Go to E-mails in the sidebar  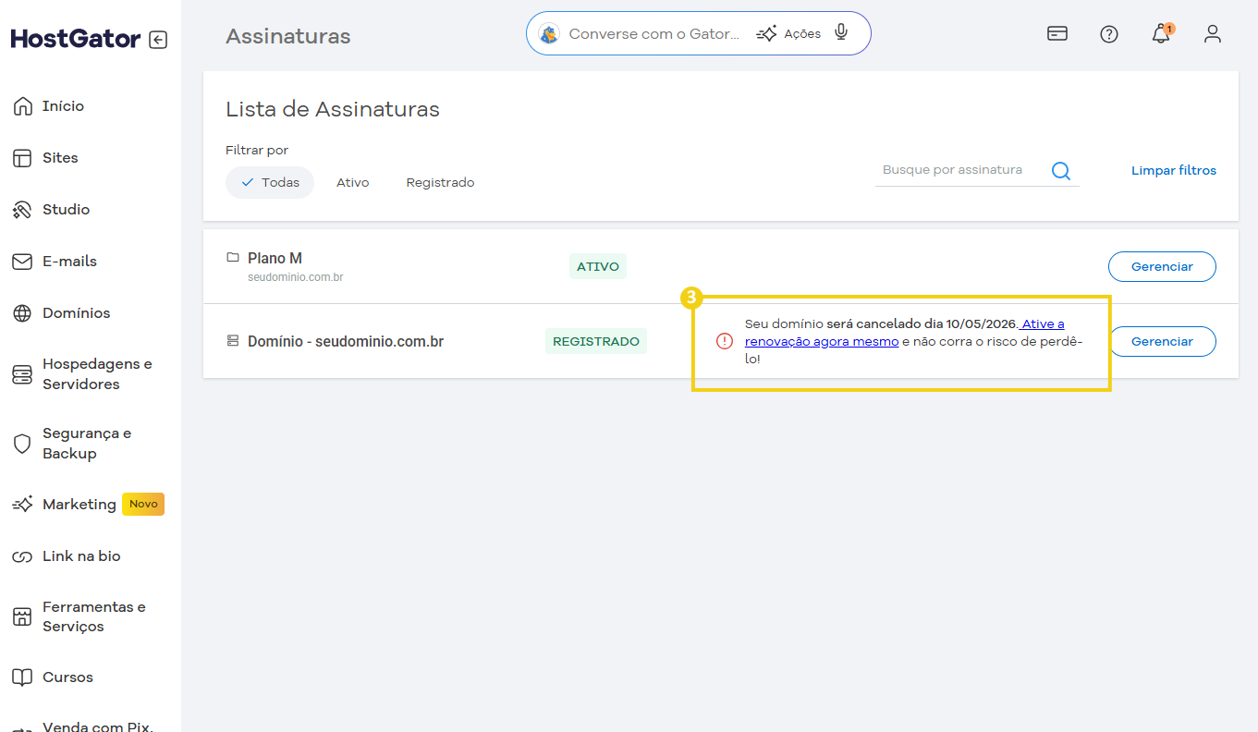tap(69, 262)
